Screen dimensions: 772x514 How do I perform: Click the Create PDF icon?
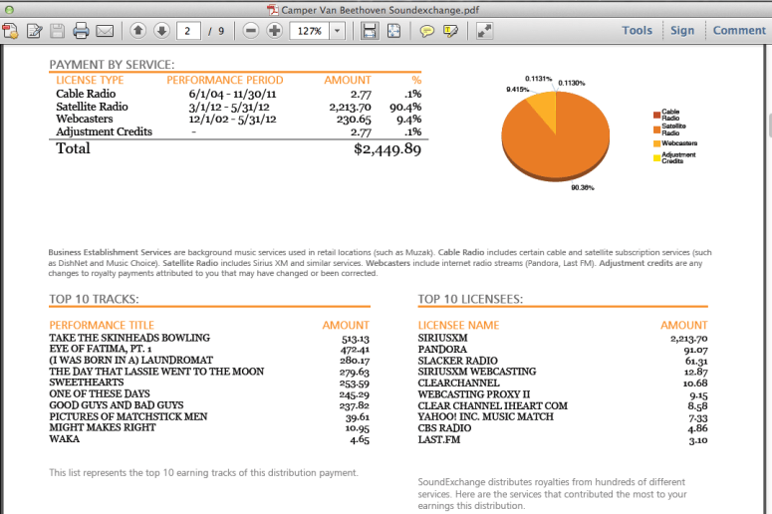[11, 31]
